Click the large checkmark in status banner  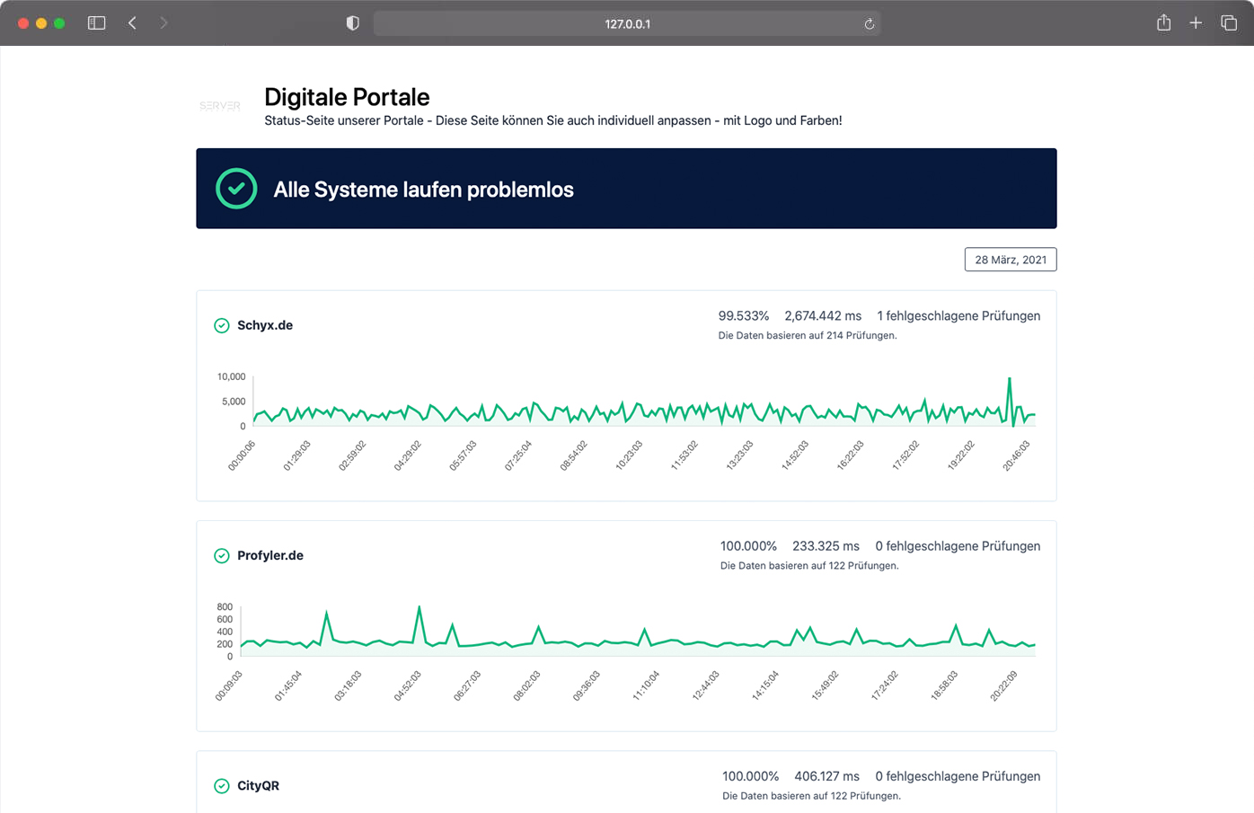coord(236,189)
